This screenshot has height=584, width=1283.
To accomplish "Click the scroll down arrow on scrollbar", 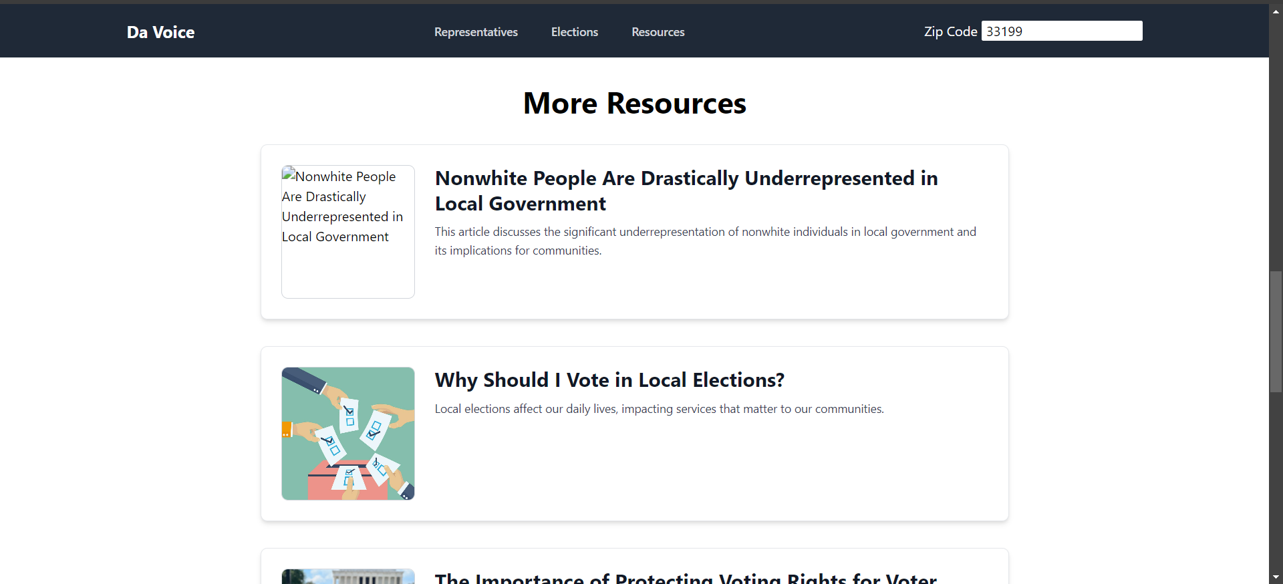I will click(x=1276, y=577).
